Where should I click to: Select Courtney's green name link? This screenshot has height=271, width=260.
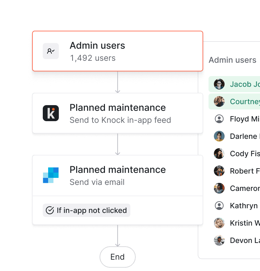tap(245, 101)
